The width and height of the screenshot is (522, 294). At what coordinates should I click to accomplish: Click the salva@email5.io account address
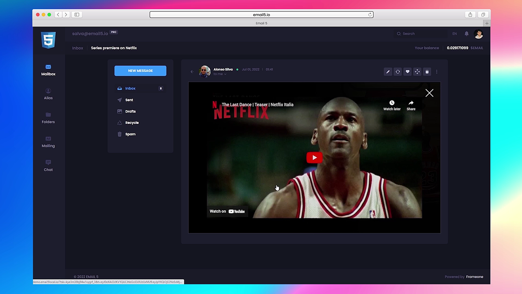tap(90, 34)
